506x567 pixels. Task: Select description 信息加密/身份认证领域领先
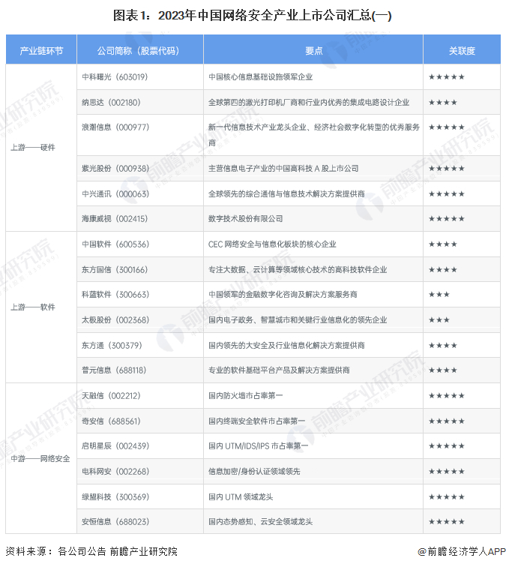tap(254, 472)
